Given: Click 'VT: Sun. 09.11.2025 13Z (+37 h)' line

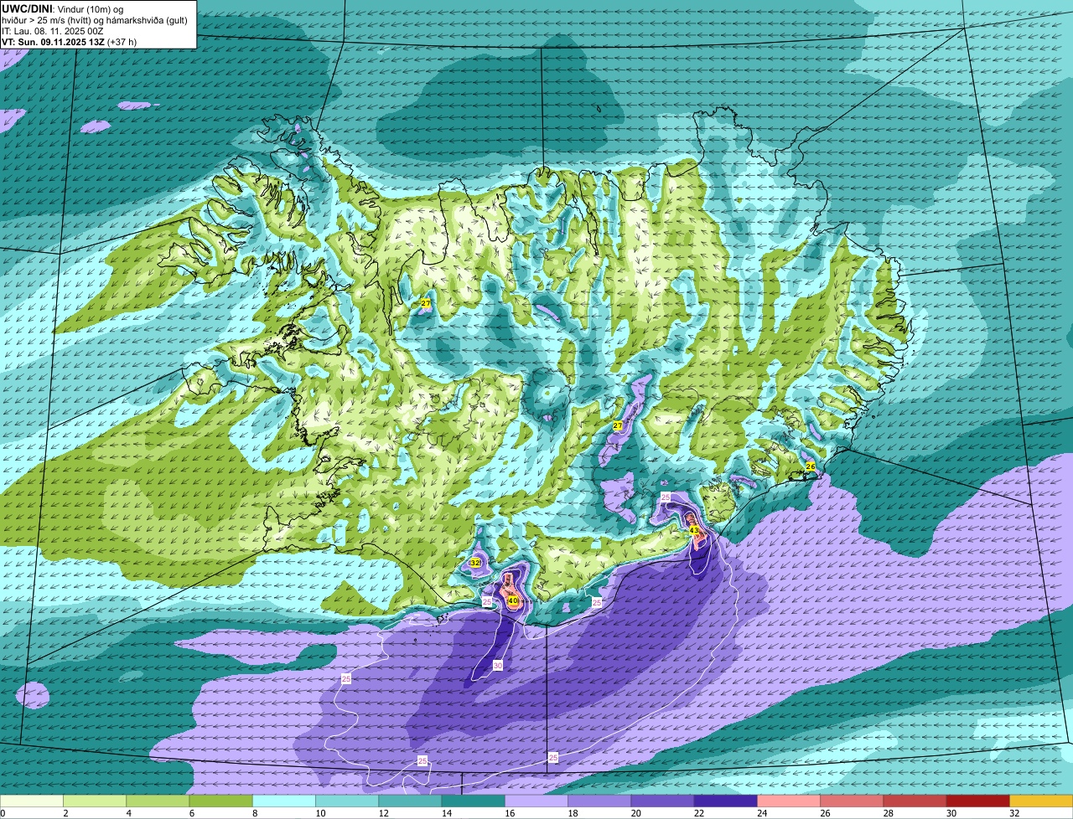Looking at the screenshot, I should tap(69, 41).
